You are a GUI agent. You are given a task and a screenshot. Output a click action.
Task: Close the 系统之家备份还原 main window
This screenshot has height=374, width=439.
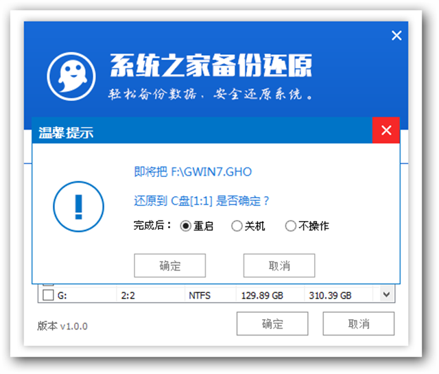[396, 36]
